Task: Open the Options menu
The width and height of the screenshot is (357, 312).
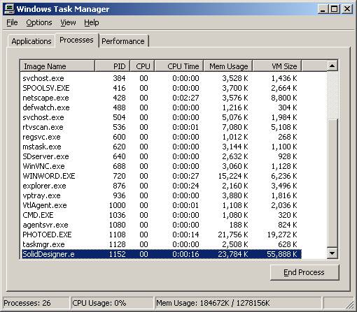Action: 39,22
